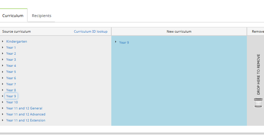Select the highlighted Year 9 source item

tap(11, 96)
